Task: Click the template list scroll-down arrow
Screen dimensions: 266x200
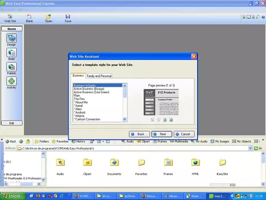Action: [125, 119]
